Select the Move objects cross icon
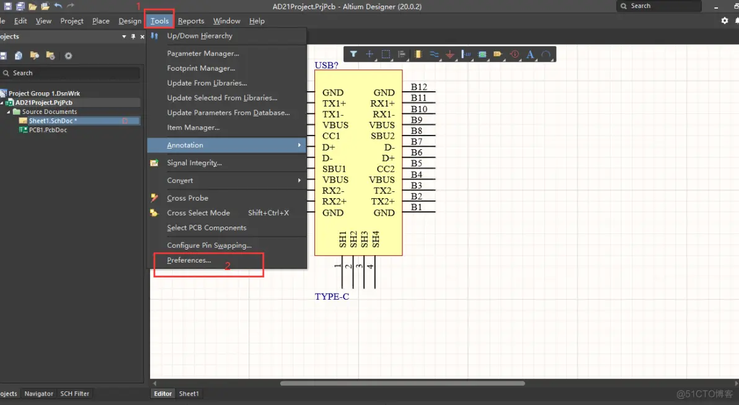 coord(369,54)
